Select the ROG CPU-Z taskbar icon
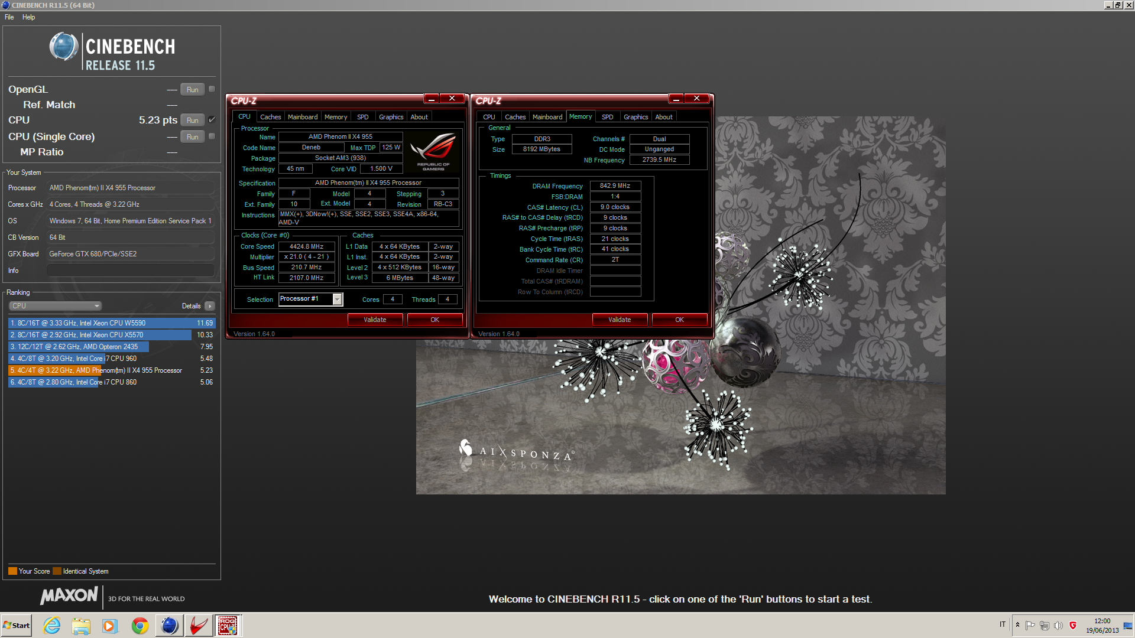 pos(228,626)
